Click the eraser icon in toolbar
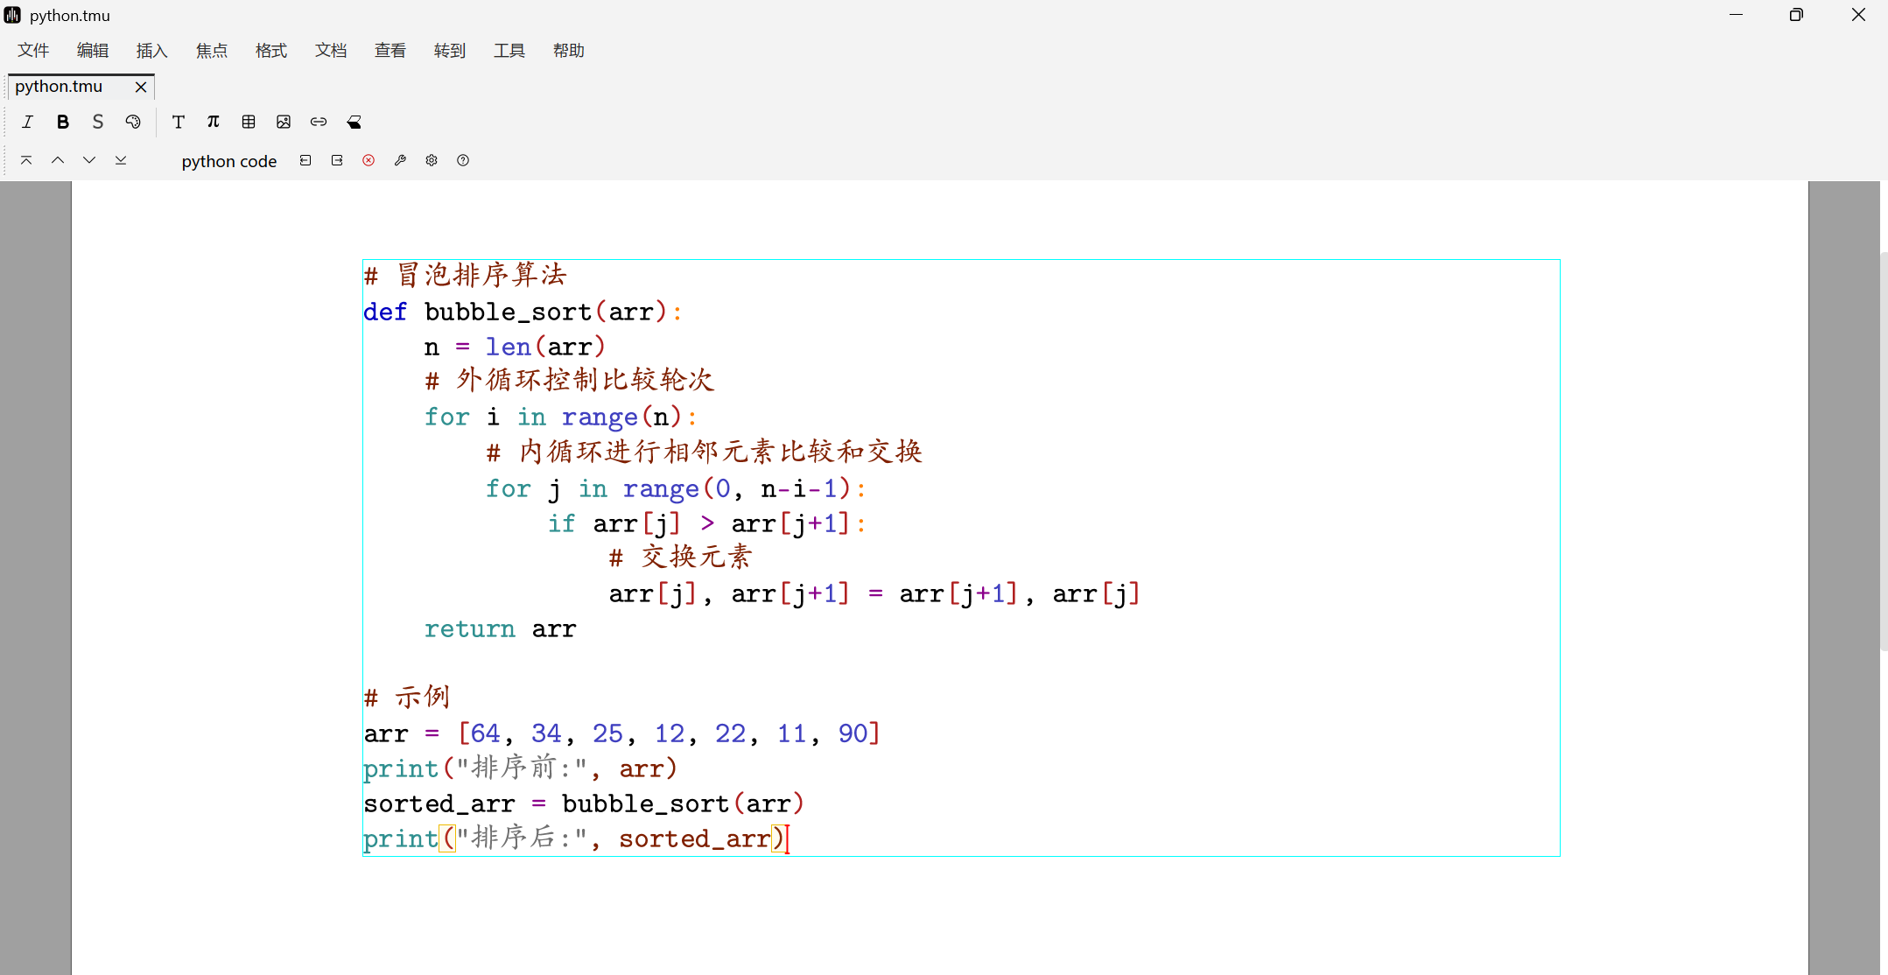This screenshot has width=1888, height=975. coord(354,122)
